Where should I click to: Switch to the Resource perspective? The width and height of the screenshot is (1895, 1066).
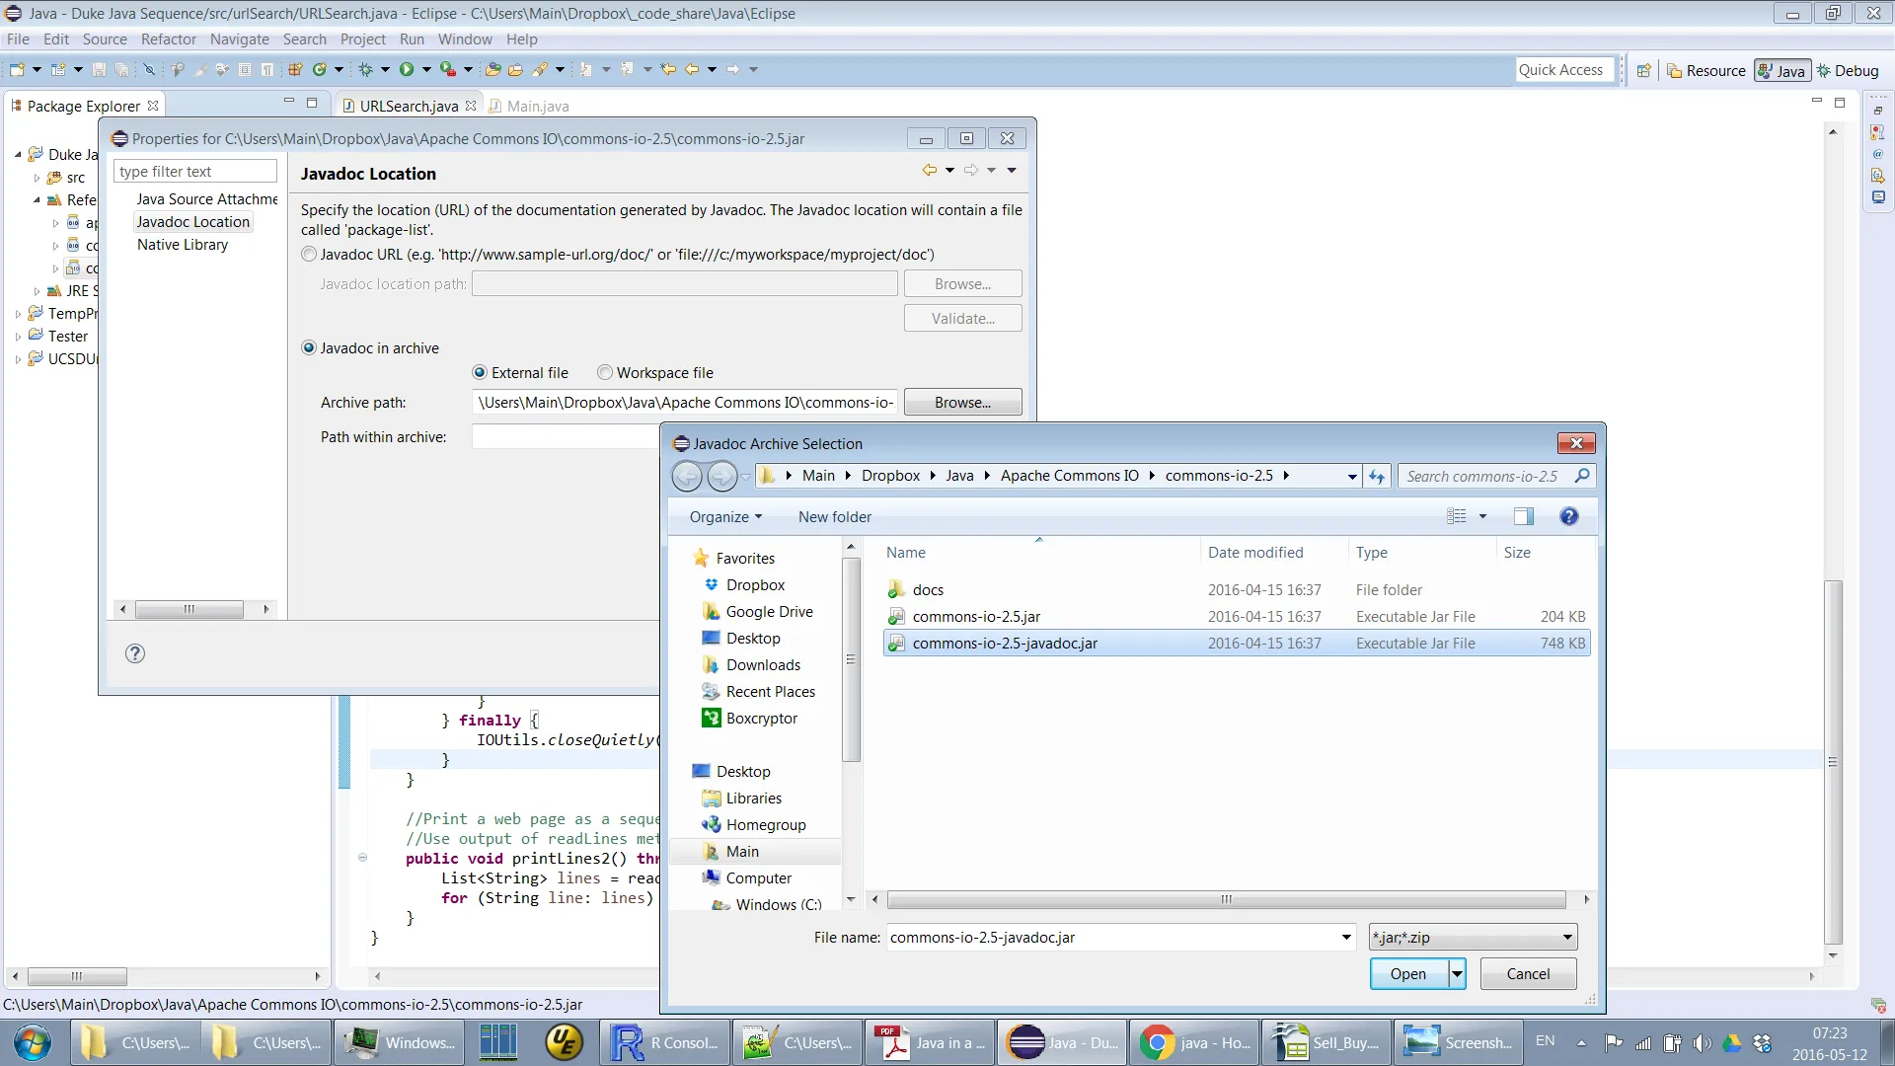1705,70
